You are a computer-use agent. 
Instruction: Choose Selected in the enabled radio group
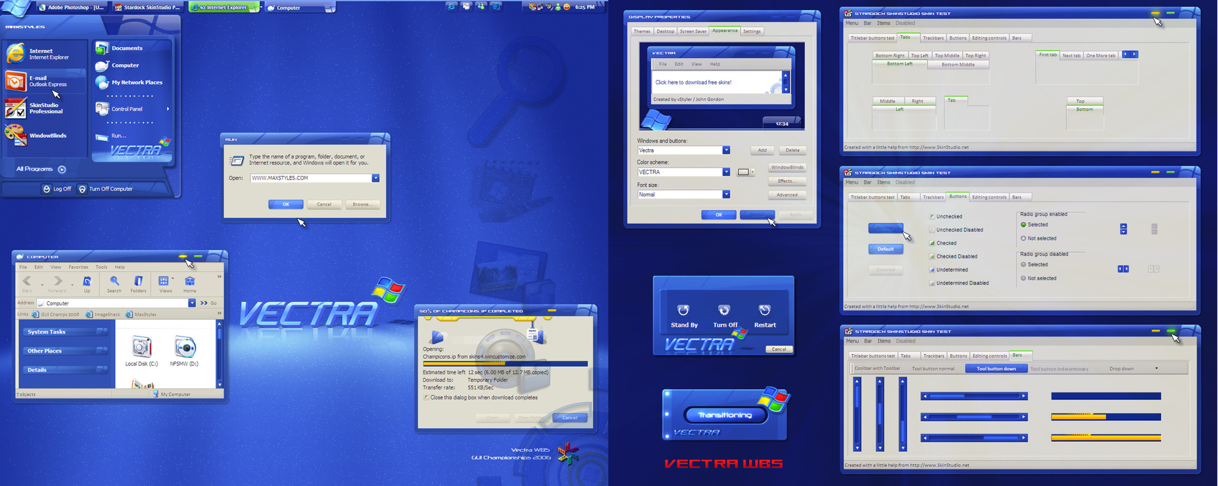pyautogui.click(x=1023, y=225)
